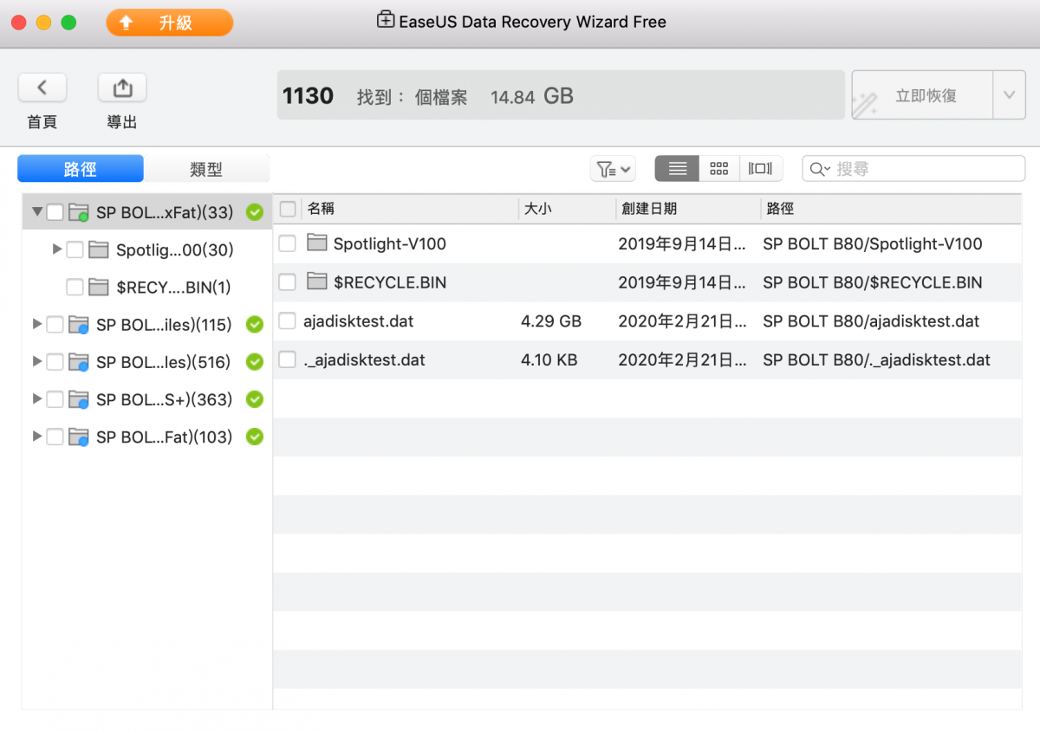Open the filter funnel menu
The image size is (1040, 731).
point(613,169)
